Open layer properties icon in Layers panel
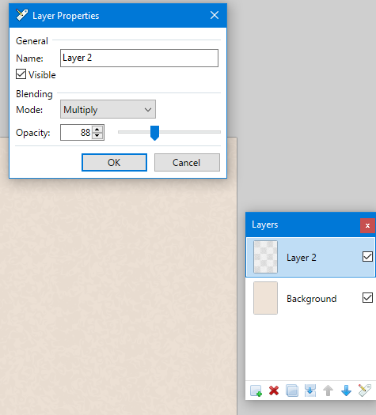Image resolution: width=376 pixels, height=415 pixels. [364, 390]
